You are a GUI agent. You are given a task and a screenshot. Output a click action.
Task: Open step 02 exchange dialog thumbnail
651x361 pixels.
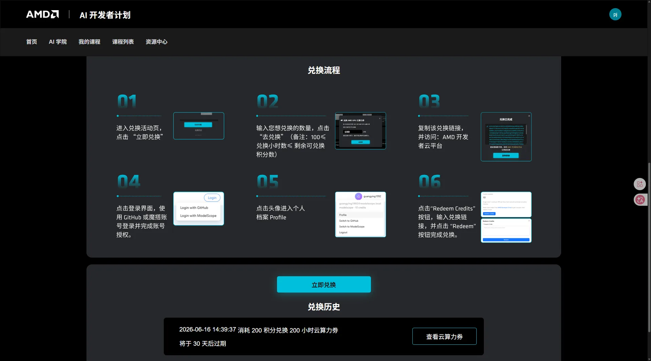[360, 131]
